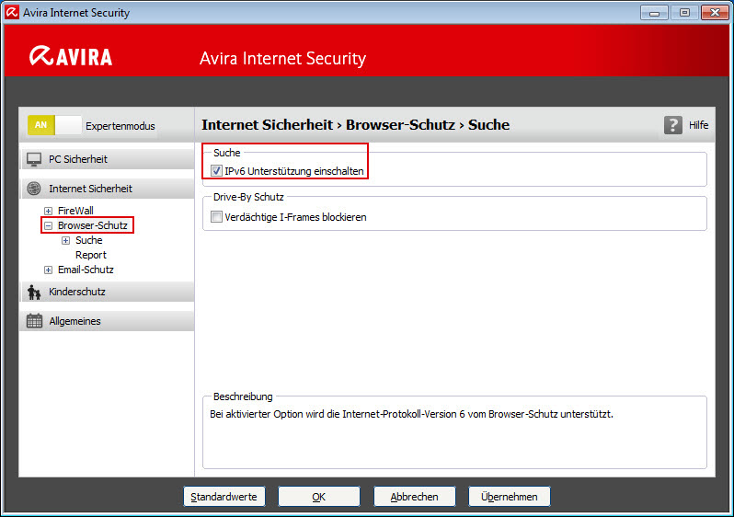Viewport: 734px width, 517px height.
Task: Expand the Suche tree node
Action: pos(66,241)
